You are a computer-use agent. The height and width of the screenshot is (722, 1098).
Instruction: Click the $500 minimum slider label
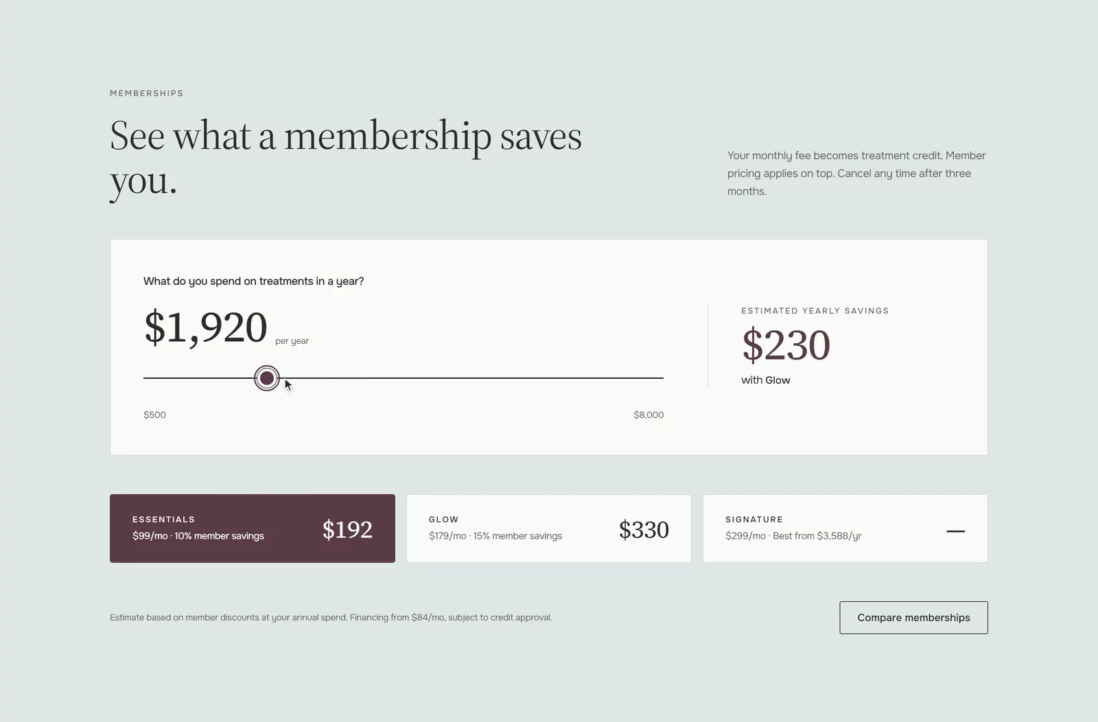pos(154,415)
